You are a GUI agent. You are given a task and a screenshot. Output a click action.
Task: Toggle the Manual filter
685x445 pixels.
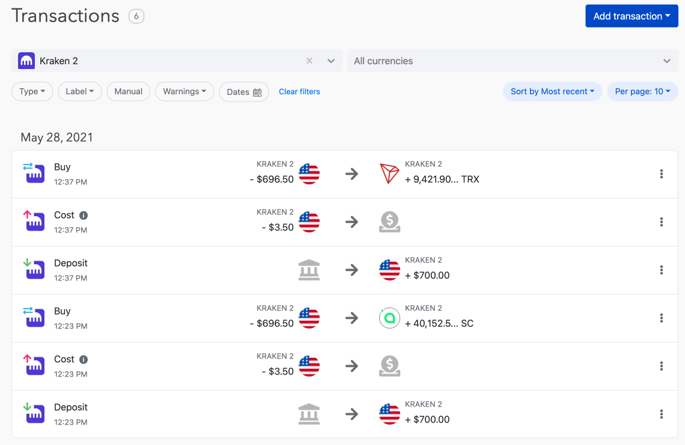coord(129,92)
